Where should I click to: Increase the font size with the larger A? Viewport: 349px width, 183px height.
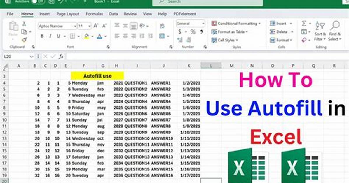pos(96,26)
